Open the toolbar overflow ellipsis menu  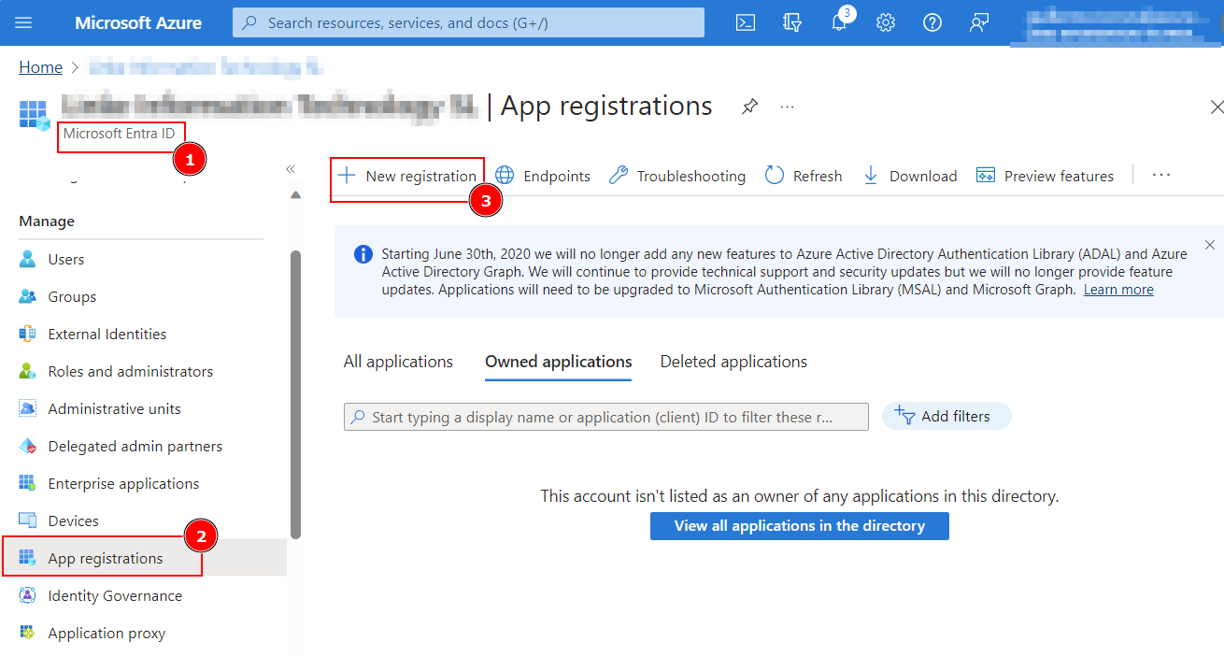(x=1161, y=175)
